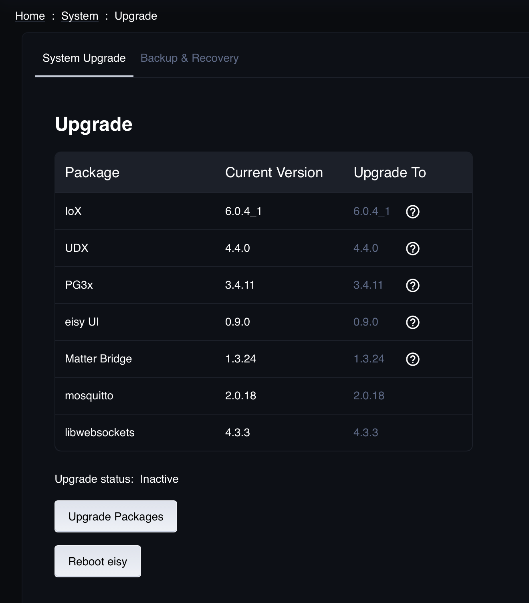Click the question mark beside PG3x
Viewport: 529px width, 603px height.
pos(412,285)
